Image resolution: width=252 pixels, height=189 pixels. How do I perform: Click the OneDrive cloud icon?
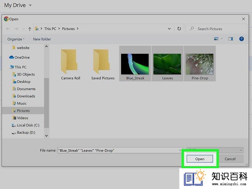(11, 57)
